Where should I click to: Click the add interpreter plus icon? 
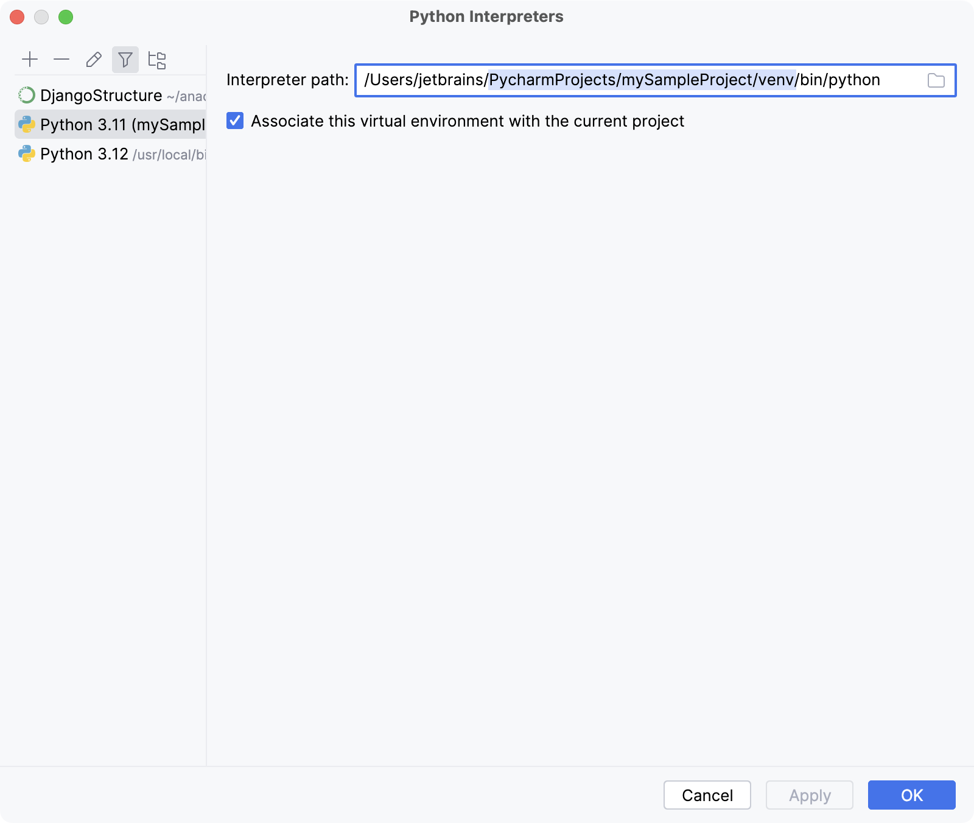pyautogui.click(x=30, y=59)
